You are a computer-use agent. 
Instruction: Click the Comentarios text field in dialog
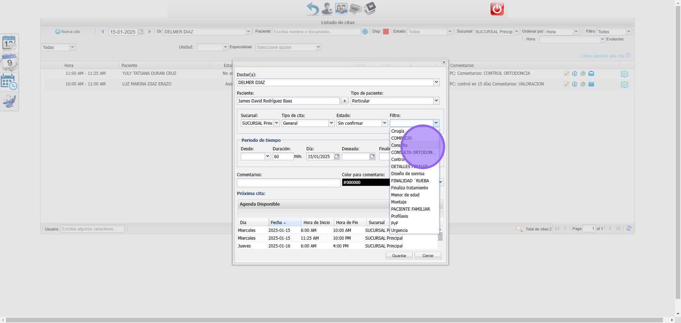[288, 183]
